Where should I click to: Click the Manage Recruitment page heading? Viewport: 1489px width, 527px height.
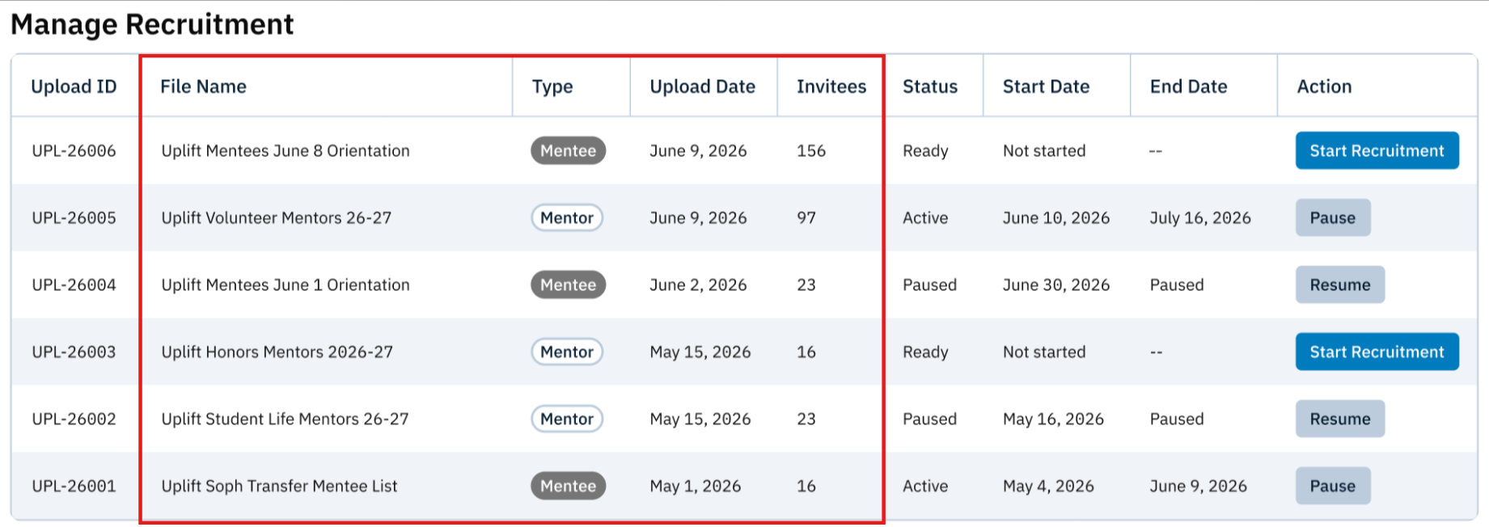[152, 24]
